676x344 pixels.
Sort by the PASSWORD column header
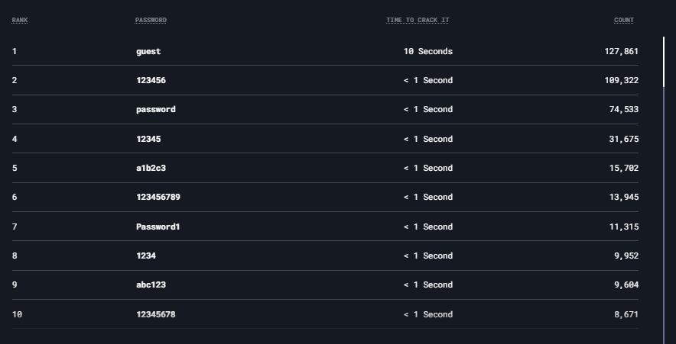[151, 20]
